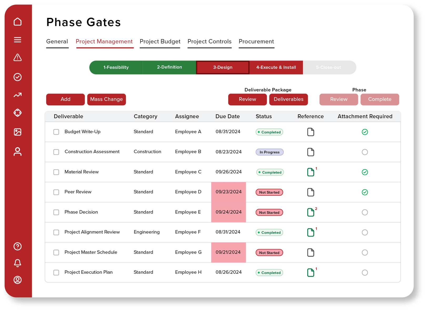This screenshot has width=426, height=310.
Task: Open Material Review reference document icon
Action: 311,172
